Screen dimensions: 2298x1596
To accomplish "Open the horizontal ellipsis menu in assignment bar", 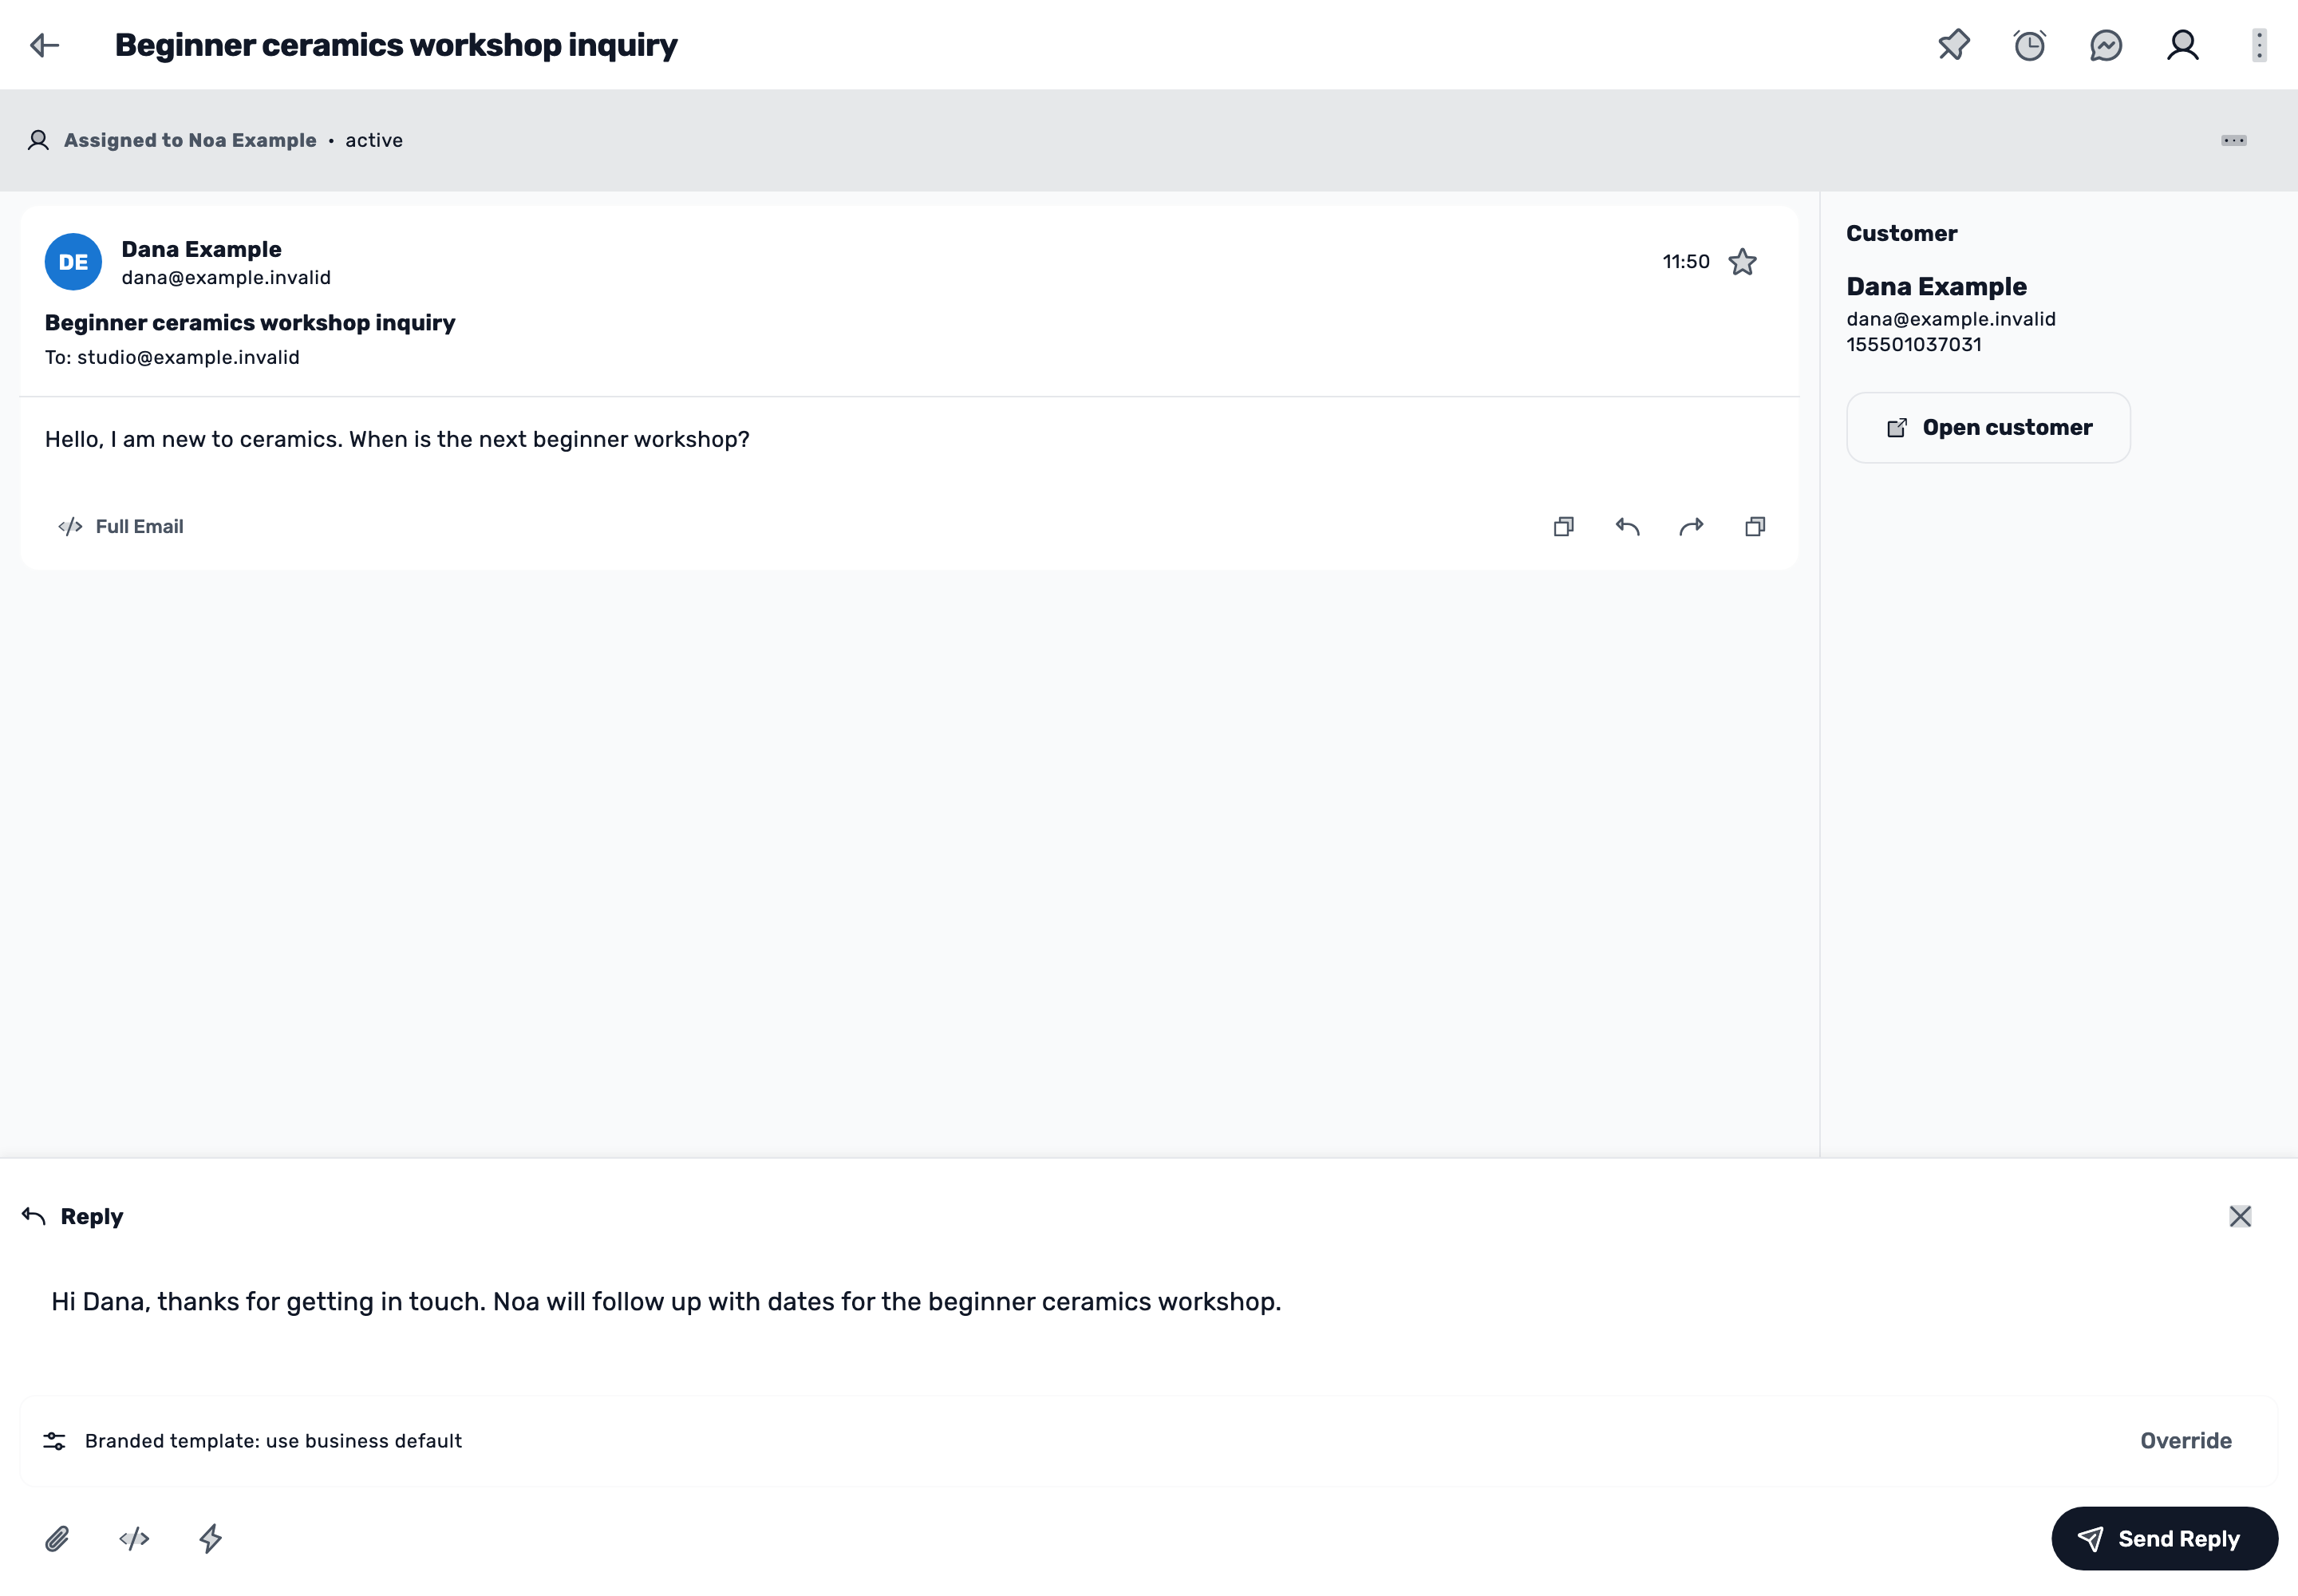I will click(2233, 140).
